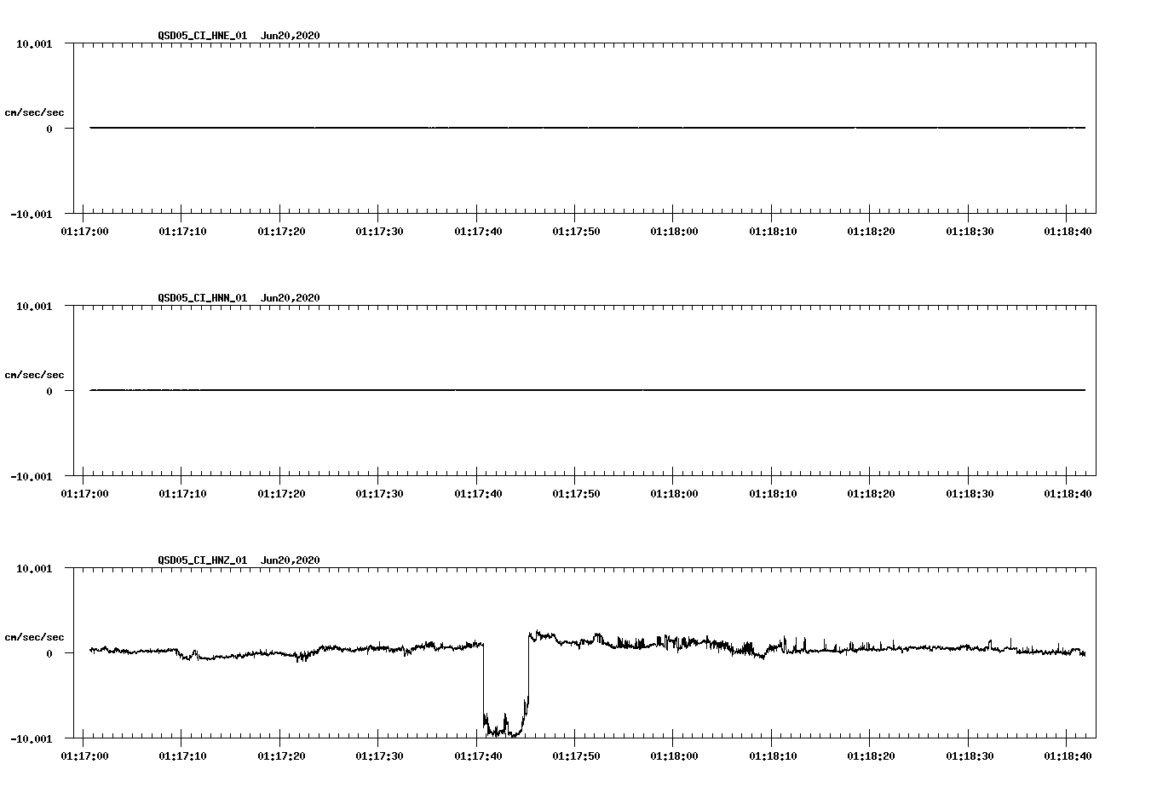Viewport: 1157px width, 787px height.
Task: Click the 0 axis label on the HNE plot
Action: (49, 129)
